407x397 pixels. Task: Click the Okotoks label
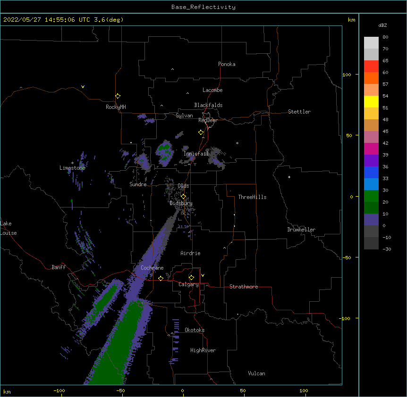tap(195, 330)
